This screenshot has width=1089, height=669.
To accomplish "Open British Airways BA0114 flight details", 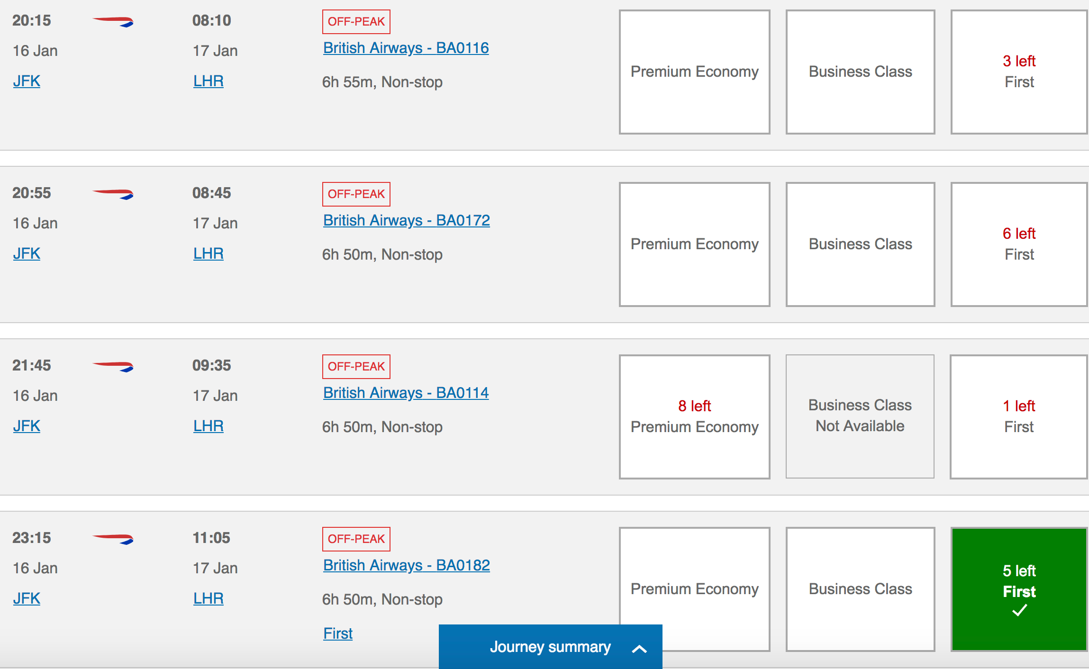I will pos(406,393).
